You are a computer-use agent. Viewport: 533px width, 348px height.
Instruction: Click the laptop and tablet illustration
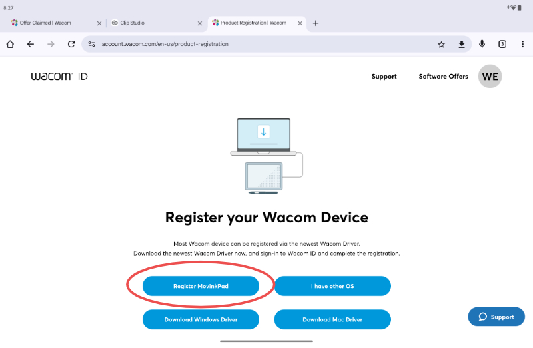click(x=266, y=156)
